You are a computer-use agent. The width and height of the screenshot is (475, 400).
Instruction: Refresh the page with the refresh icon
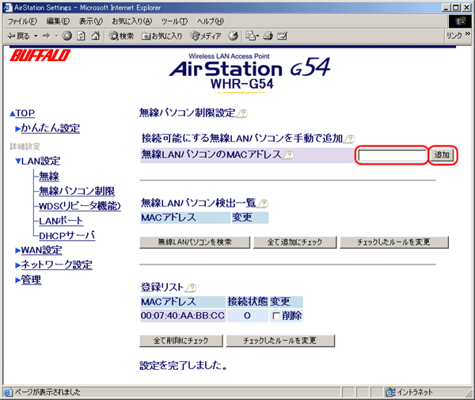(81, 36)
